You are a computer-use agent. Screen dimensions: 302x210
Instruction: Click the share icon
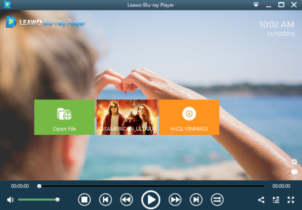[x=261, y=200]
